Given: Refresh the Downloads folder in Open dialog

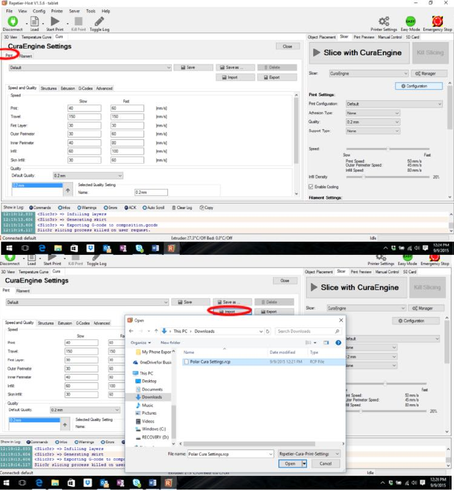Looking at the screenshot, I should coord(267,331).
